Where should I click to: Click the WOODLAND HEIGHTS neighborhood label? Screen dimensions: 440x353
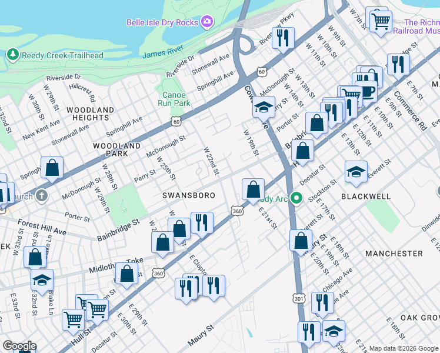pos(91,114)
